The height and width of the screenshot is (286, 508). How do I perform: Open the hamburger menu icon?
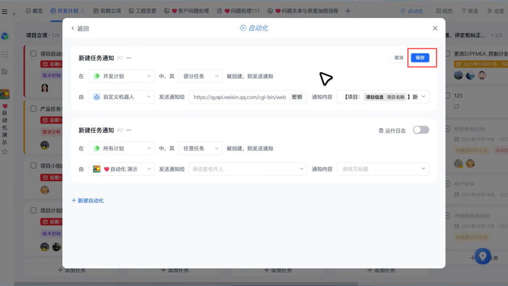click(x=5, y=12)
